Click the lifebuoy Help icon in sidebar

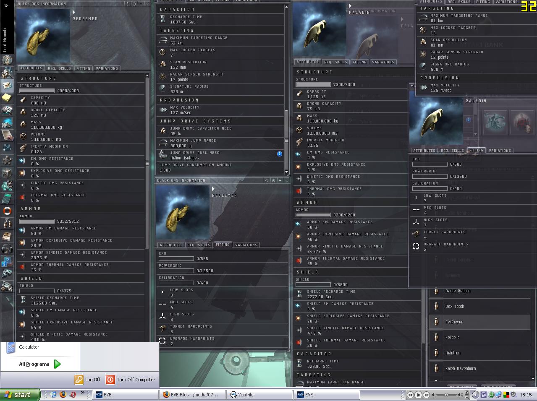point(7,211)
